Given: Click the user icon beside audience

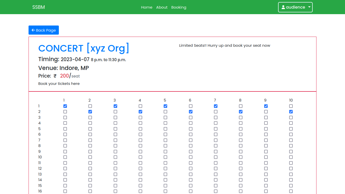Looking at the screenshot, I should point(283,7).
